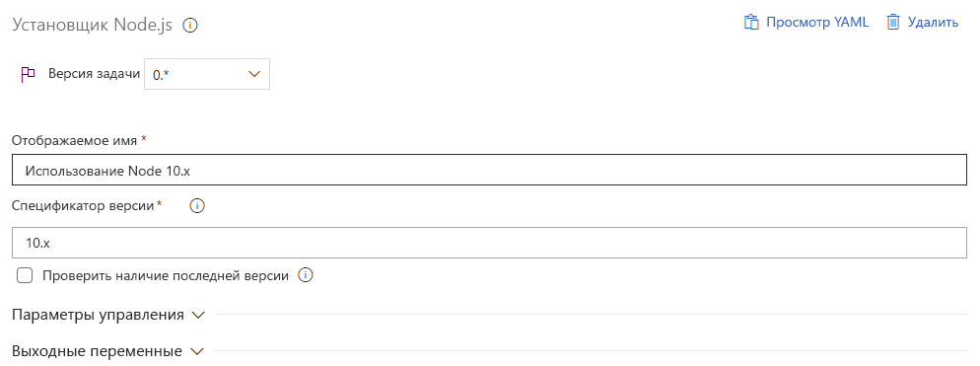Click the trash can icon next to Удалить
This screenshot has width=980, height=366.
[x=893, y=23]
